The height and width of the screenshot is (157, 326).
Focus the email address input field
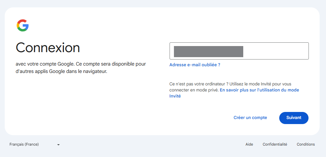tap(239, 51)
